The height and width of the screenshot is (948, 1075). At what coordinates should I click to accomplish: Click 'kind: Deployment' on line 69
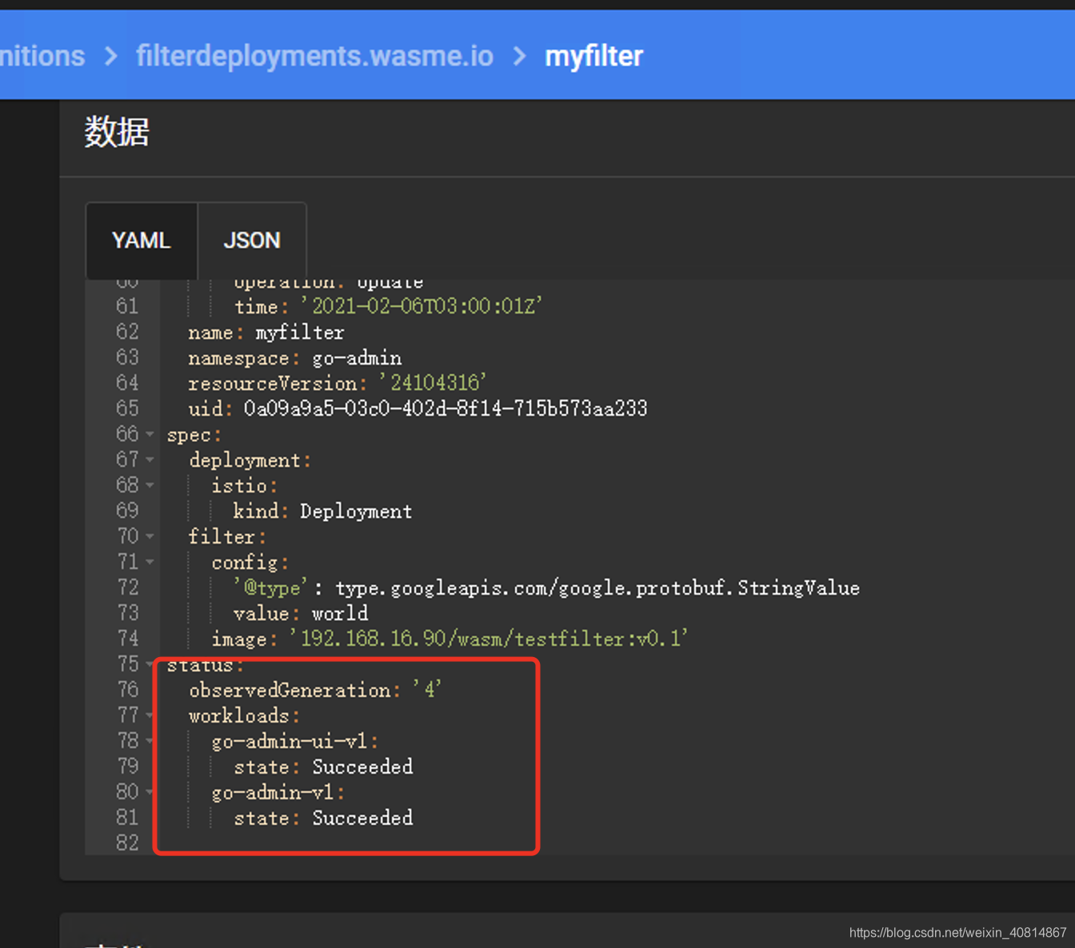pyautogui.click(x=322, y=512)
